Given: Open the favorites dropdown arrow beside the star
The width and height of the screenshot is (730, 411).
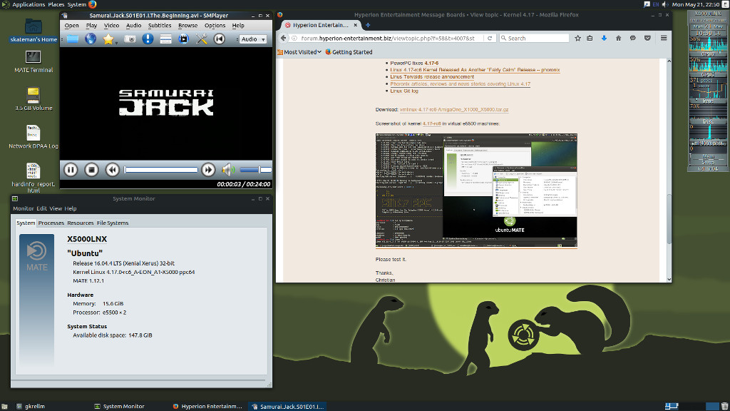Looking at the screenshot, I should 116,42.
